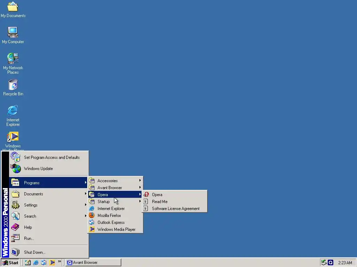Click the Read Me document icon
Image resolution: width=357 pixels, height=267 pixels.
point(146,201)
